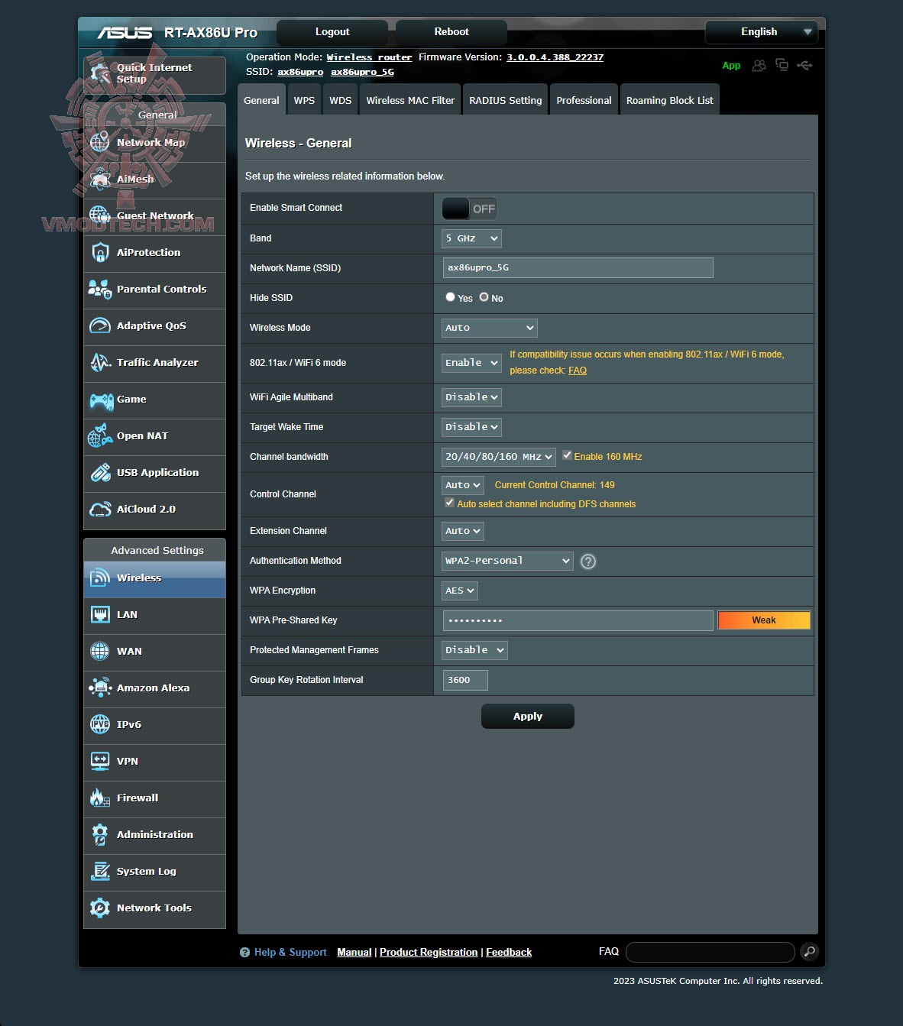Click the authentication method help icon
This screenshot has width=903, height=1026.
pyautogui.click(x=587, y=562)
